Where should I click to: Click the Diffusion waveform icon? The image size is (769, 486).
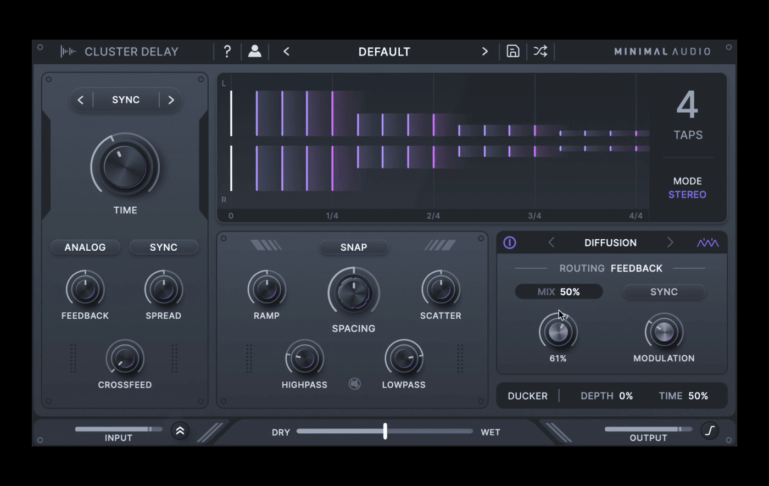tap(707, 242)
